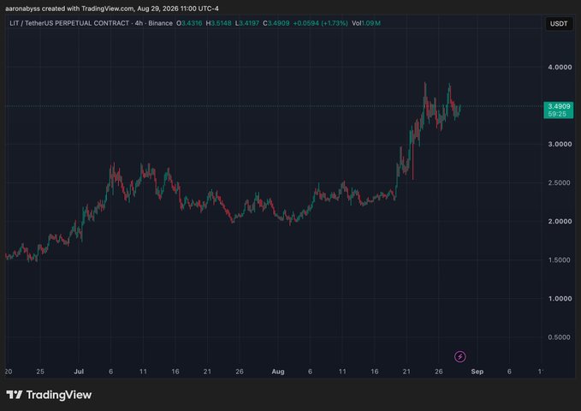Click the 1.5000 price axis label
581x411 pixels.
(x=560, y=260)
